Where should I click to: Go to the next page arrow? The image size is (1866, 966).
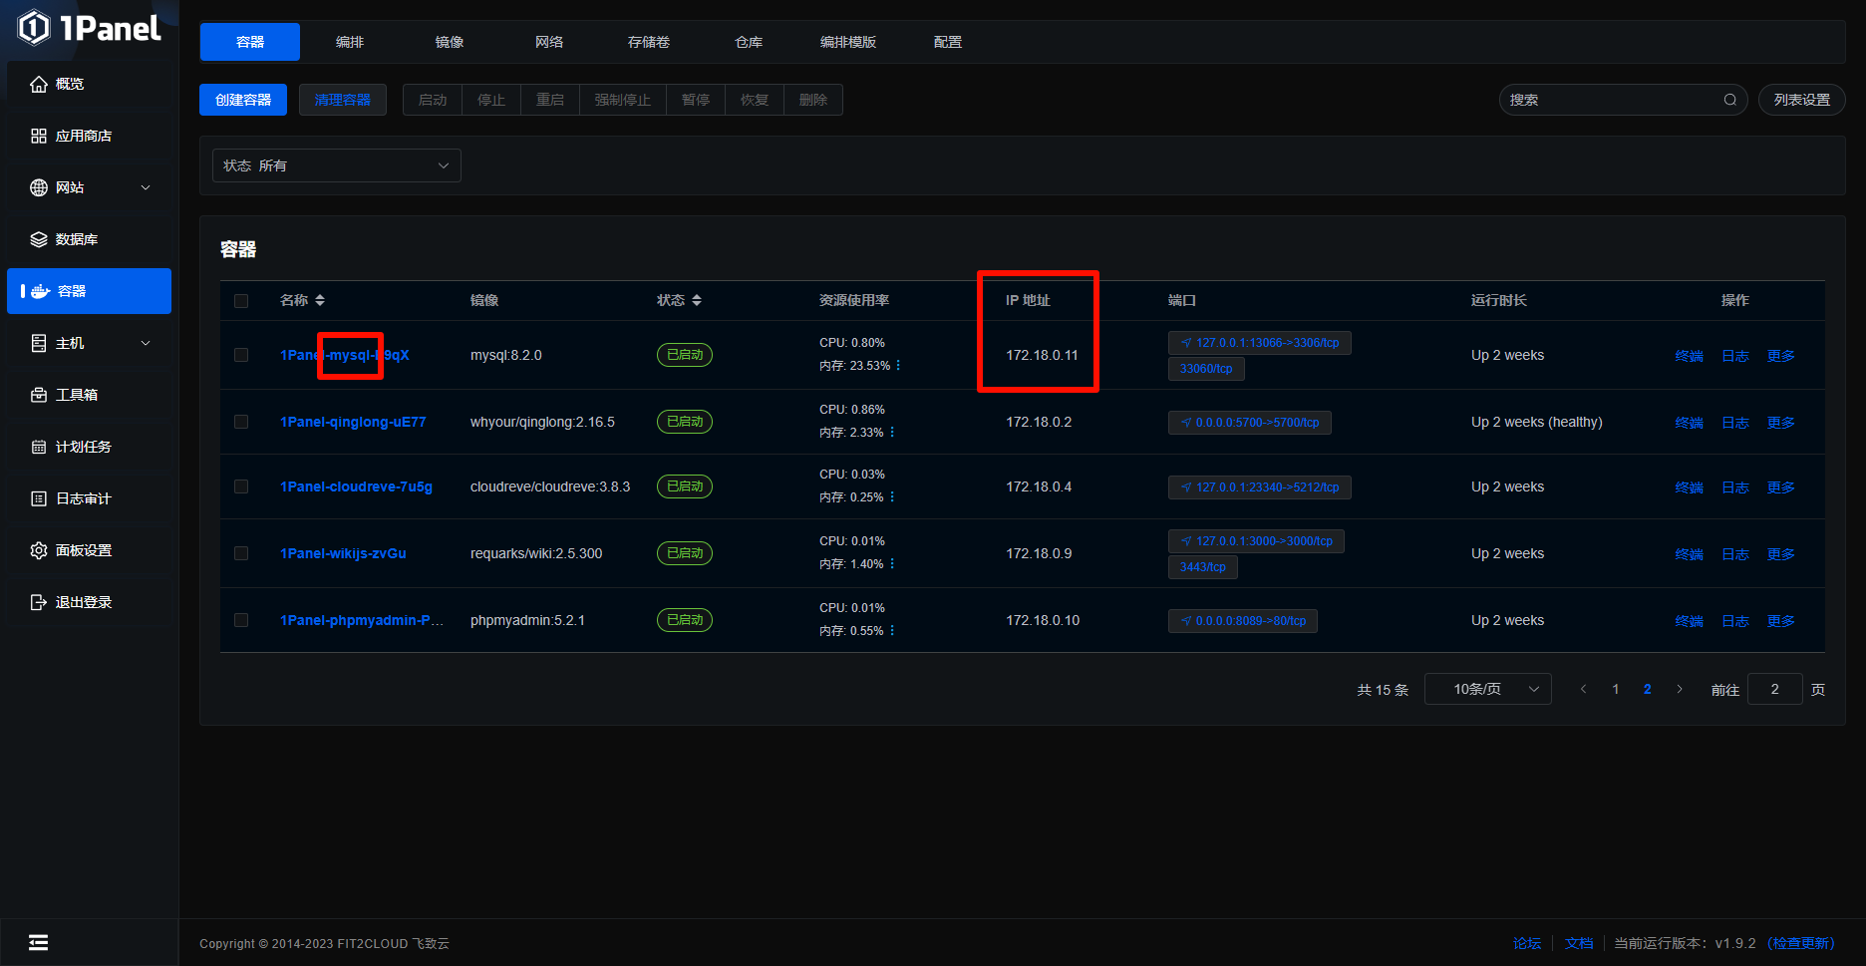pyautogui.click(x=1680, y=689)
